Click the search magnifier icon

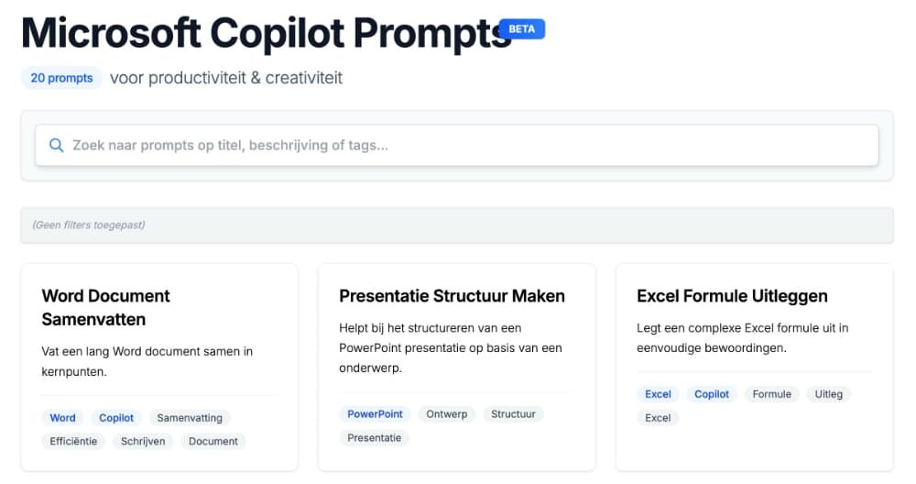pos(56,146)
